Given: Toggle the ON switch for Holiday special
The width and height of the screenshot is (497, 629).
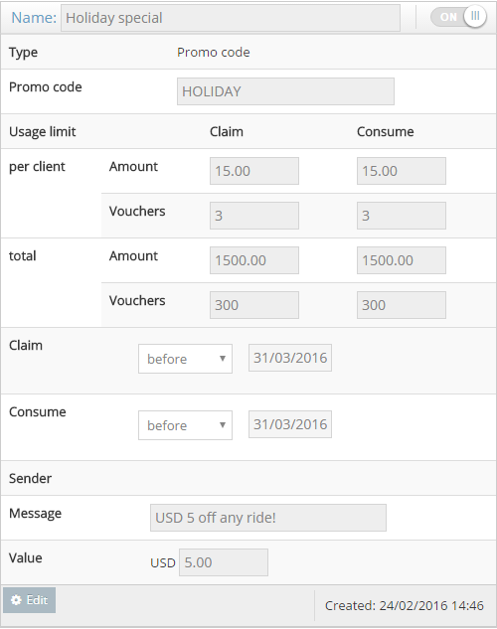Looking at the screenshot, I should (458, 17).
